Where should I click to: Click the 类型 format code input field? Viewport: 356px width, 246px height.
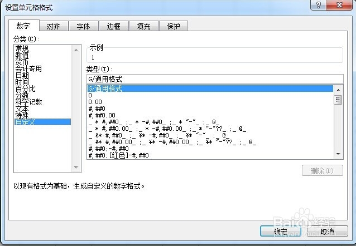[x=215, y=79]
